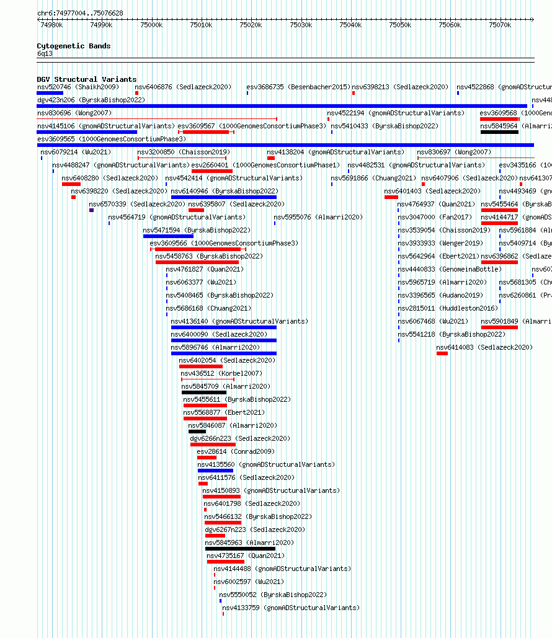Screen dimensions: 552x638
Task: Click the nsv520746 (Shaikh2009) variant label
Action: [x=78, y=87]
